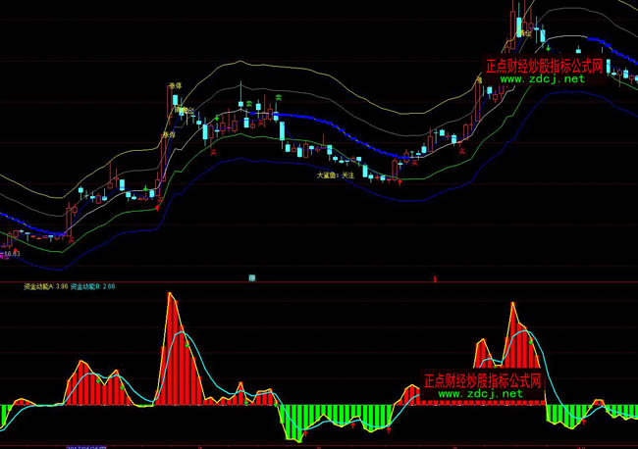
Task: Click the red 买 marker under the first pullback
Action: [212, 149]
